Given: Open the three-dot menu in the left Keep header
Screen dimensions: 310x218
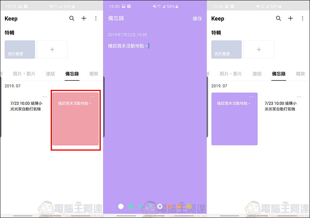Looking at the screenshot, I should pyautogui.click(x=96, y=19).
